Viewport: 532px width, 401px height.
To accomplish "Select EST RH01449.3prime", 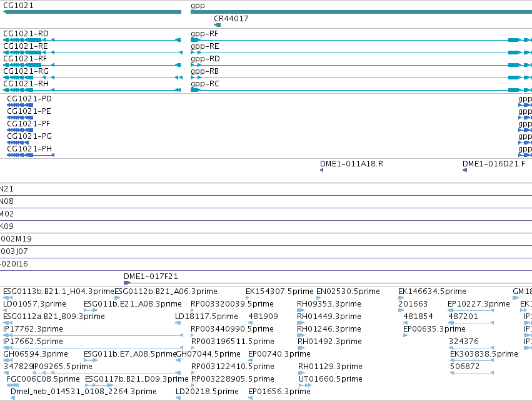I will (x=329, y=317).
